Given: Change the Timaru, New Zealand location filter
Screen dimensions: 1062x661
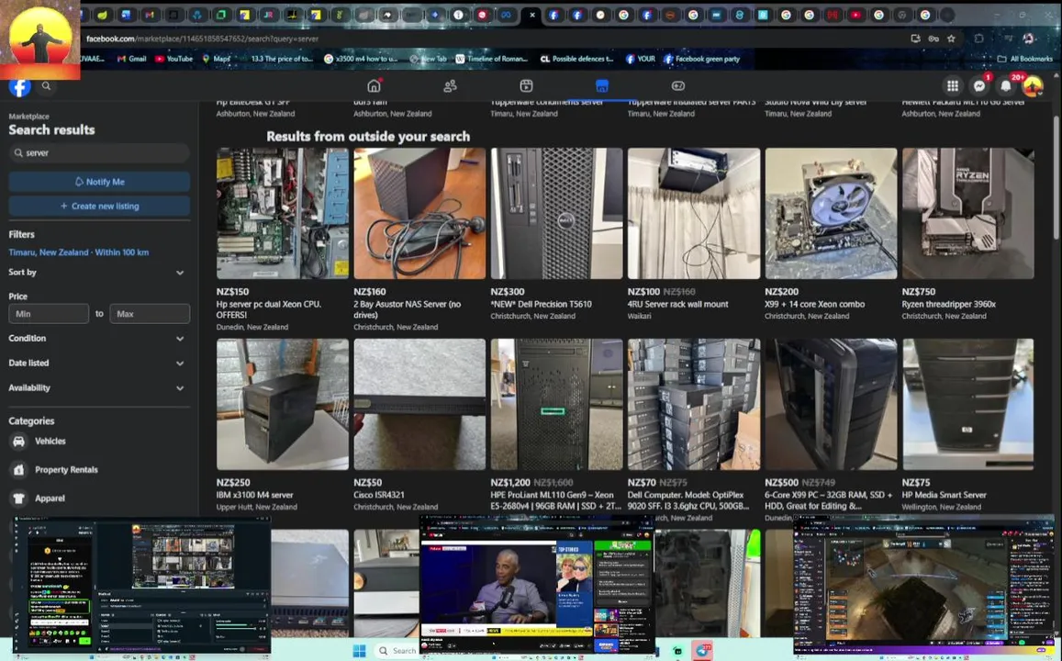Looking at the screenshot, I should [x=79, y=252].
